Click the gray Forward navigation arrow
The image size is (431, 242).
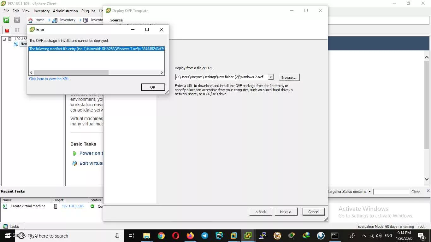pyautogui.click(x=17, y=20)
